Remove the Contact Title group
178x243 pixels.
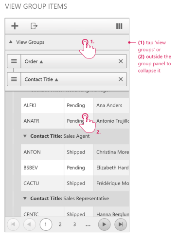click(121, 79)
